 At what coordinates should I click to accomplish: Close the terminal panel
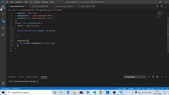[166, 77]
